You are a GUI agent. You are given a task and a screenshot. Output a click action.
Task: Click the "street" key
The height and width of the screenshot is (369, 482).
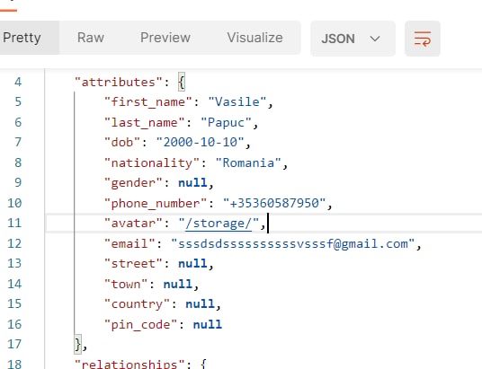tap(133, 264)
